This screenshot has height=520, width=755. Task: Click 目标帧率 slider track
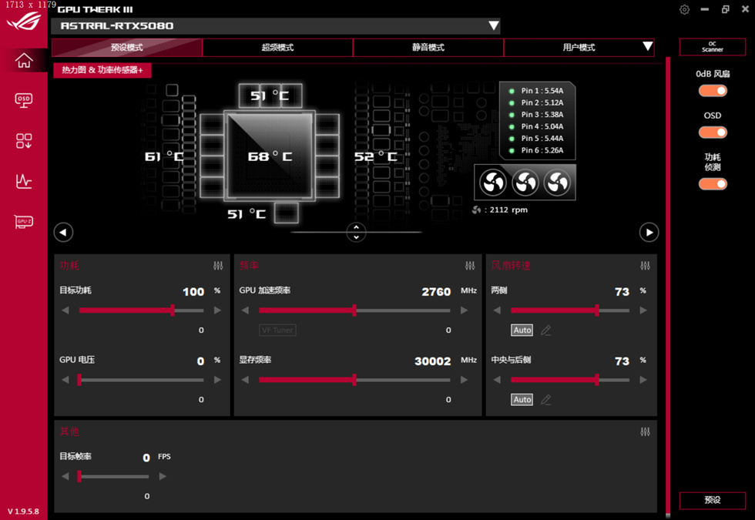(114, 477)
